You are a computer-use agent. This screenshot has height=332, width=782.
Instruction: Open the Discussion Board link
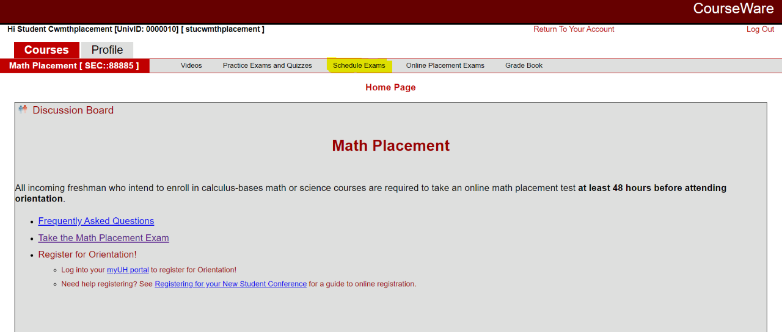(x=73, y=110)
